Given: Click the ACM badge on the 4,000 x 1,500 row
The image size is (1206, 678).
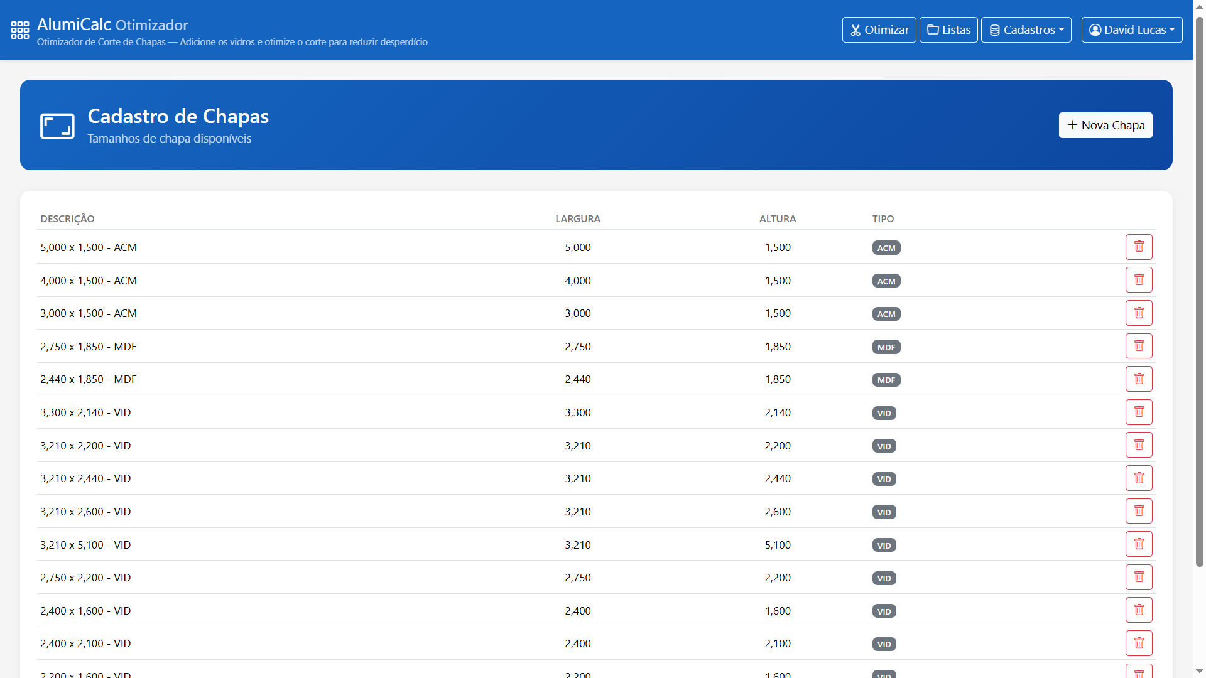Looking at the screenshot, I should click(x=886, y=281).
